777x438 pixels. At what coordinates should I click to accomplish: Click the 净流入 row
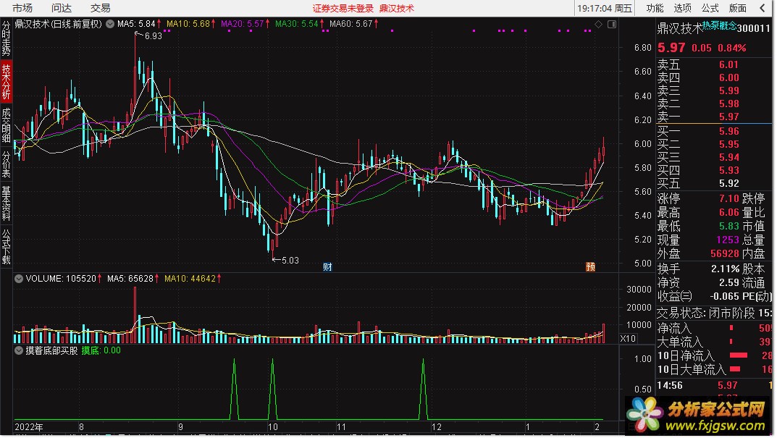pos(714,328)
